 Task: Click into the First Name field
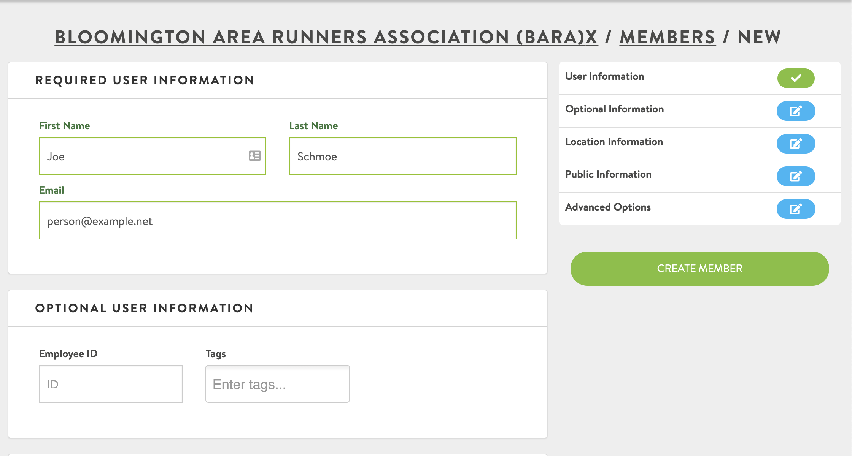(x=145, y=156)
